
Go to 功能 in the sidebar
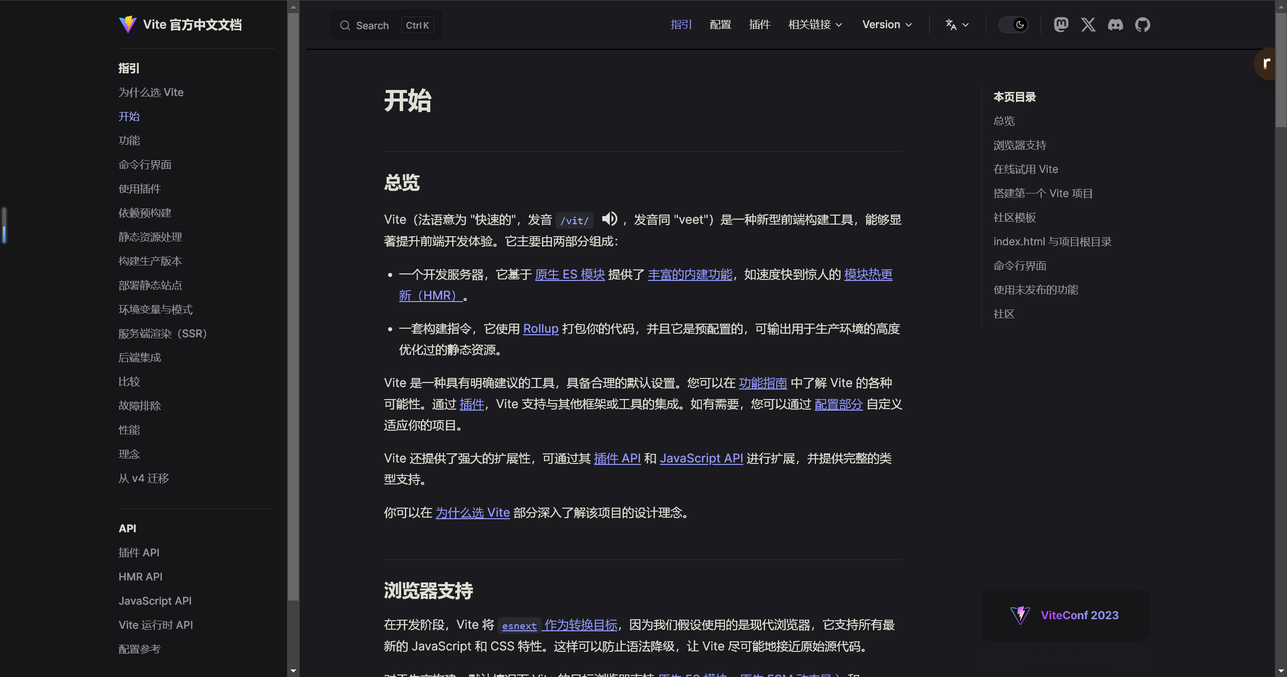click(129, 140)
